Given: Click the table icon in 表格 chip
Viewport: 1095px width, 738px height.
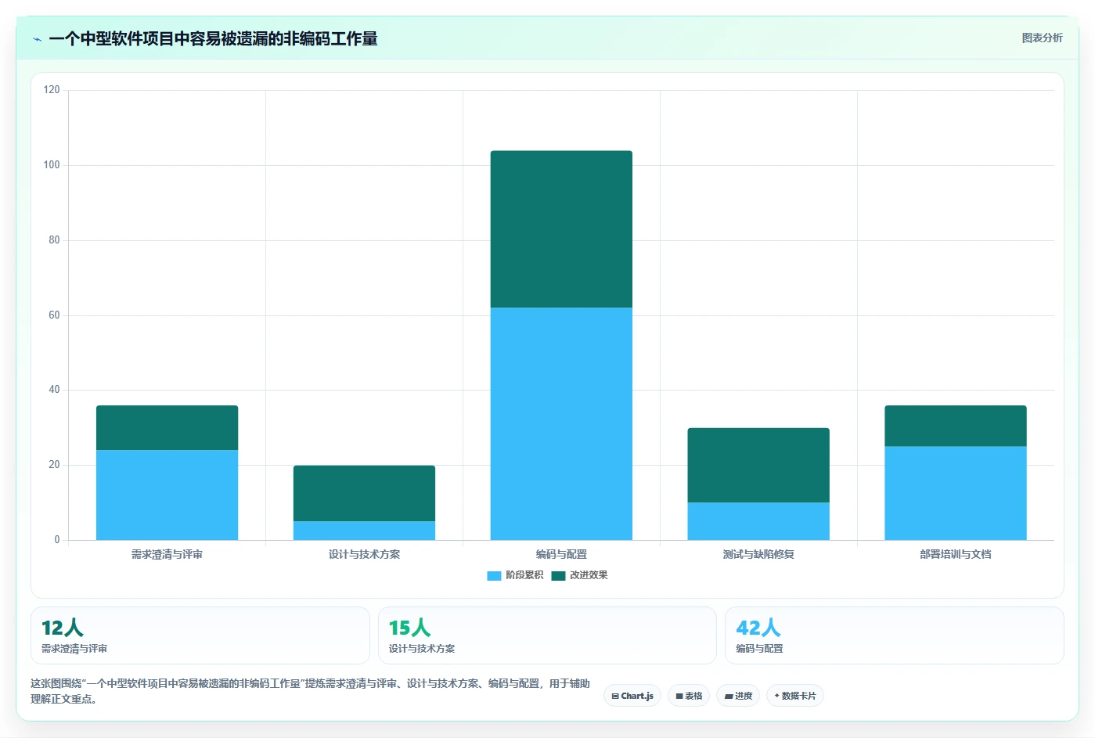Looking at the screenshot, I should (679, 697).
